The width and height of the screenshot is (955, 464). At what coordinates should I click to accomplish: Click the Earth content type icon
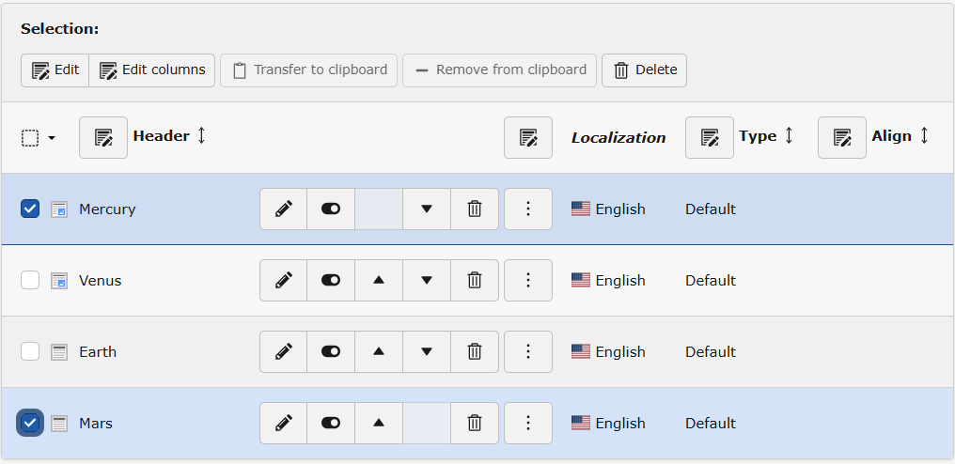click(x=59, y=352)
